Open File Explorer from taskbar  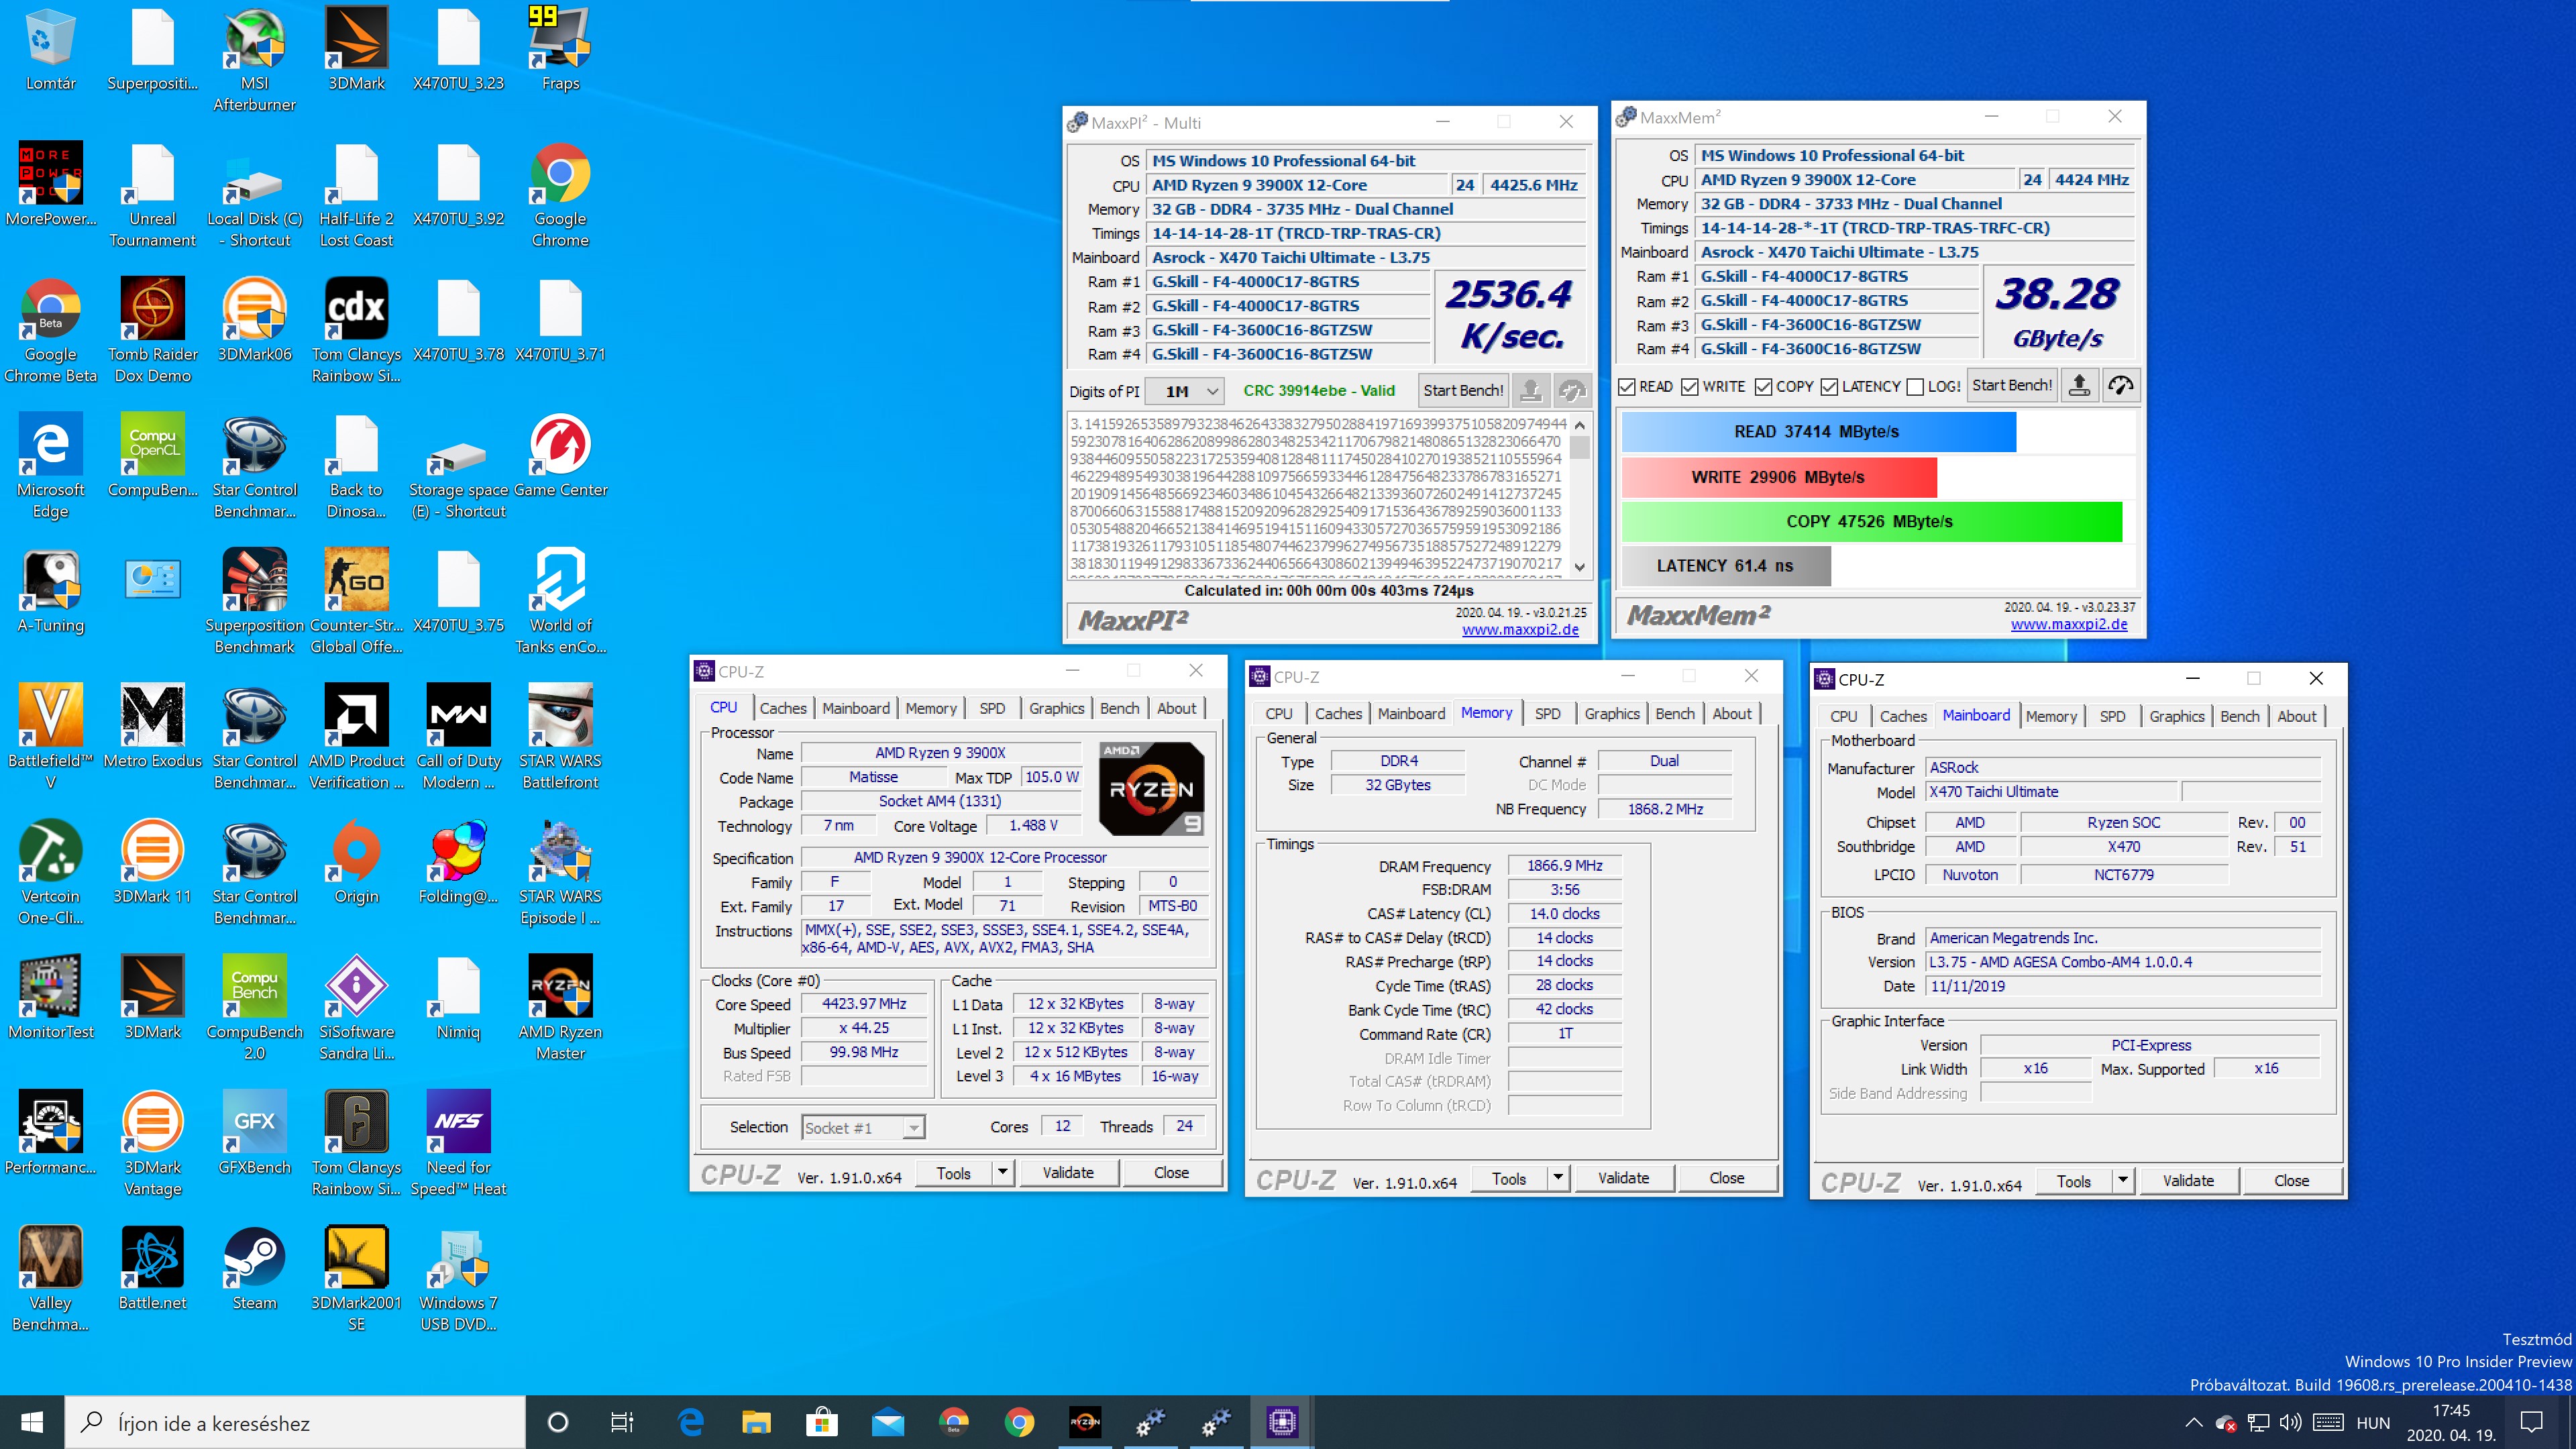(756, 1422)
